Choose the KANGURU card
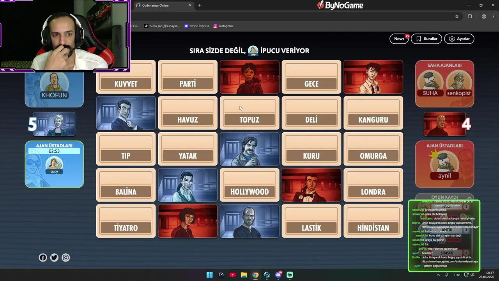 pyautogui.click(x=373, y=113)
